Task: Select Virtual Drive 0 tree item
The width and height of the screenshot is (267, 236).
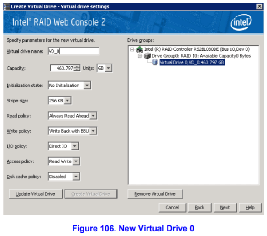Action: [x=192, y=63]
